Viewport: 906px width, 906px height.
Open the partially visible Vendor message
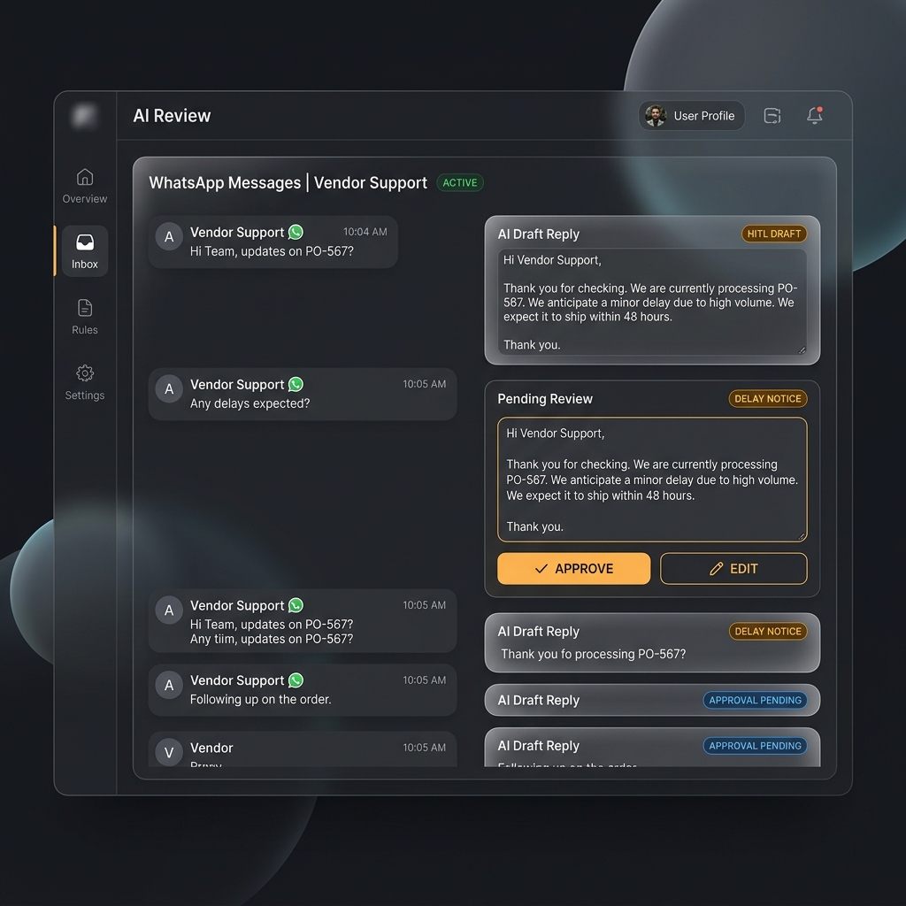[x=303, y=749]
